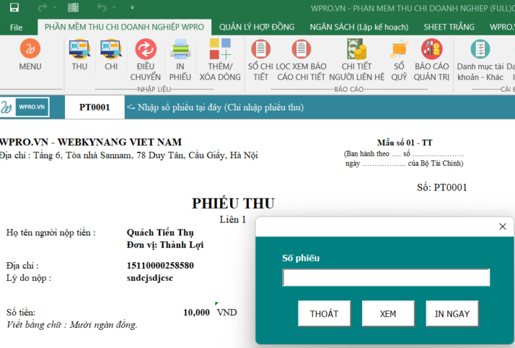This screenshot has width=515, height=348.
Task: Click the Undo arrow icon
Action: (x=102, y=7)
